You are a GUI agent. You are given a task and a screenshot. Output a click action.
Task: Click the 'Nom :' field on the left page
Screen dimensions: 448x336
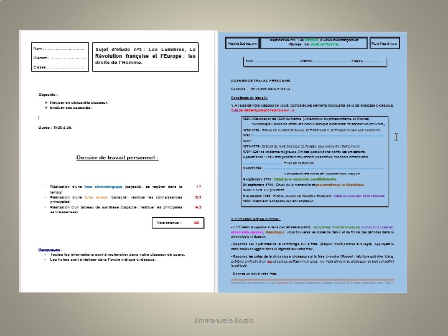(59, 49)
